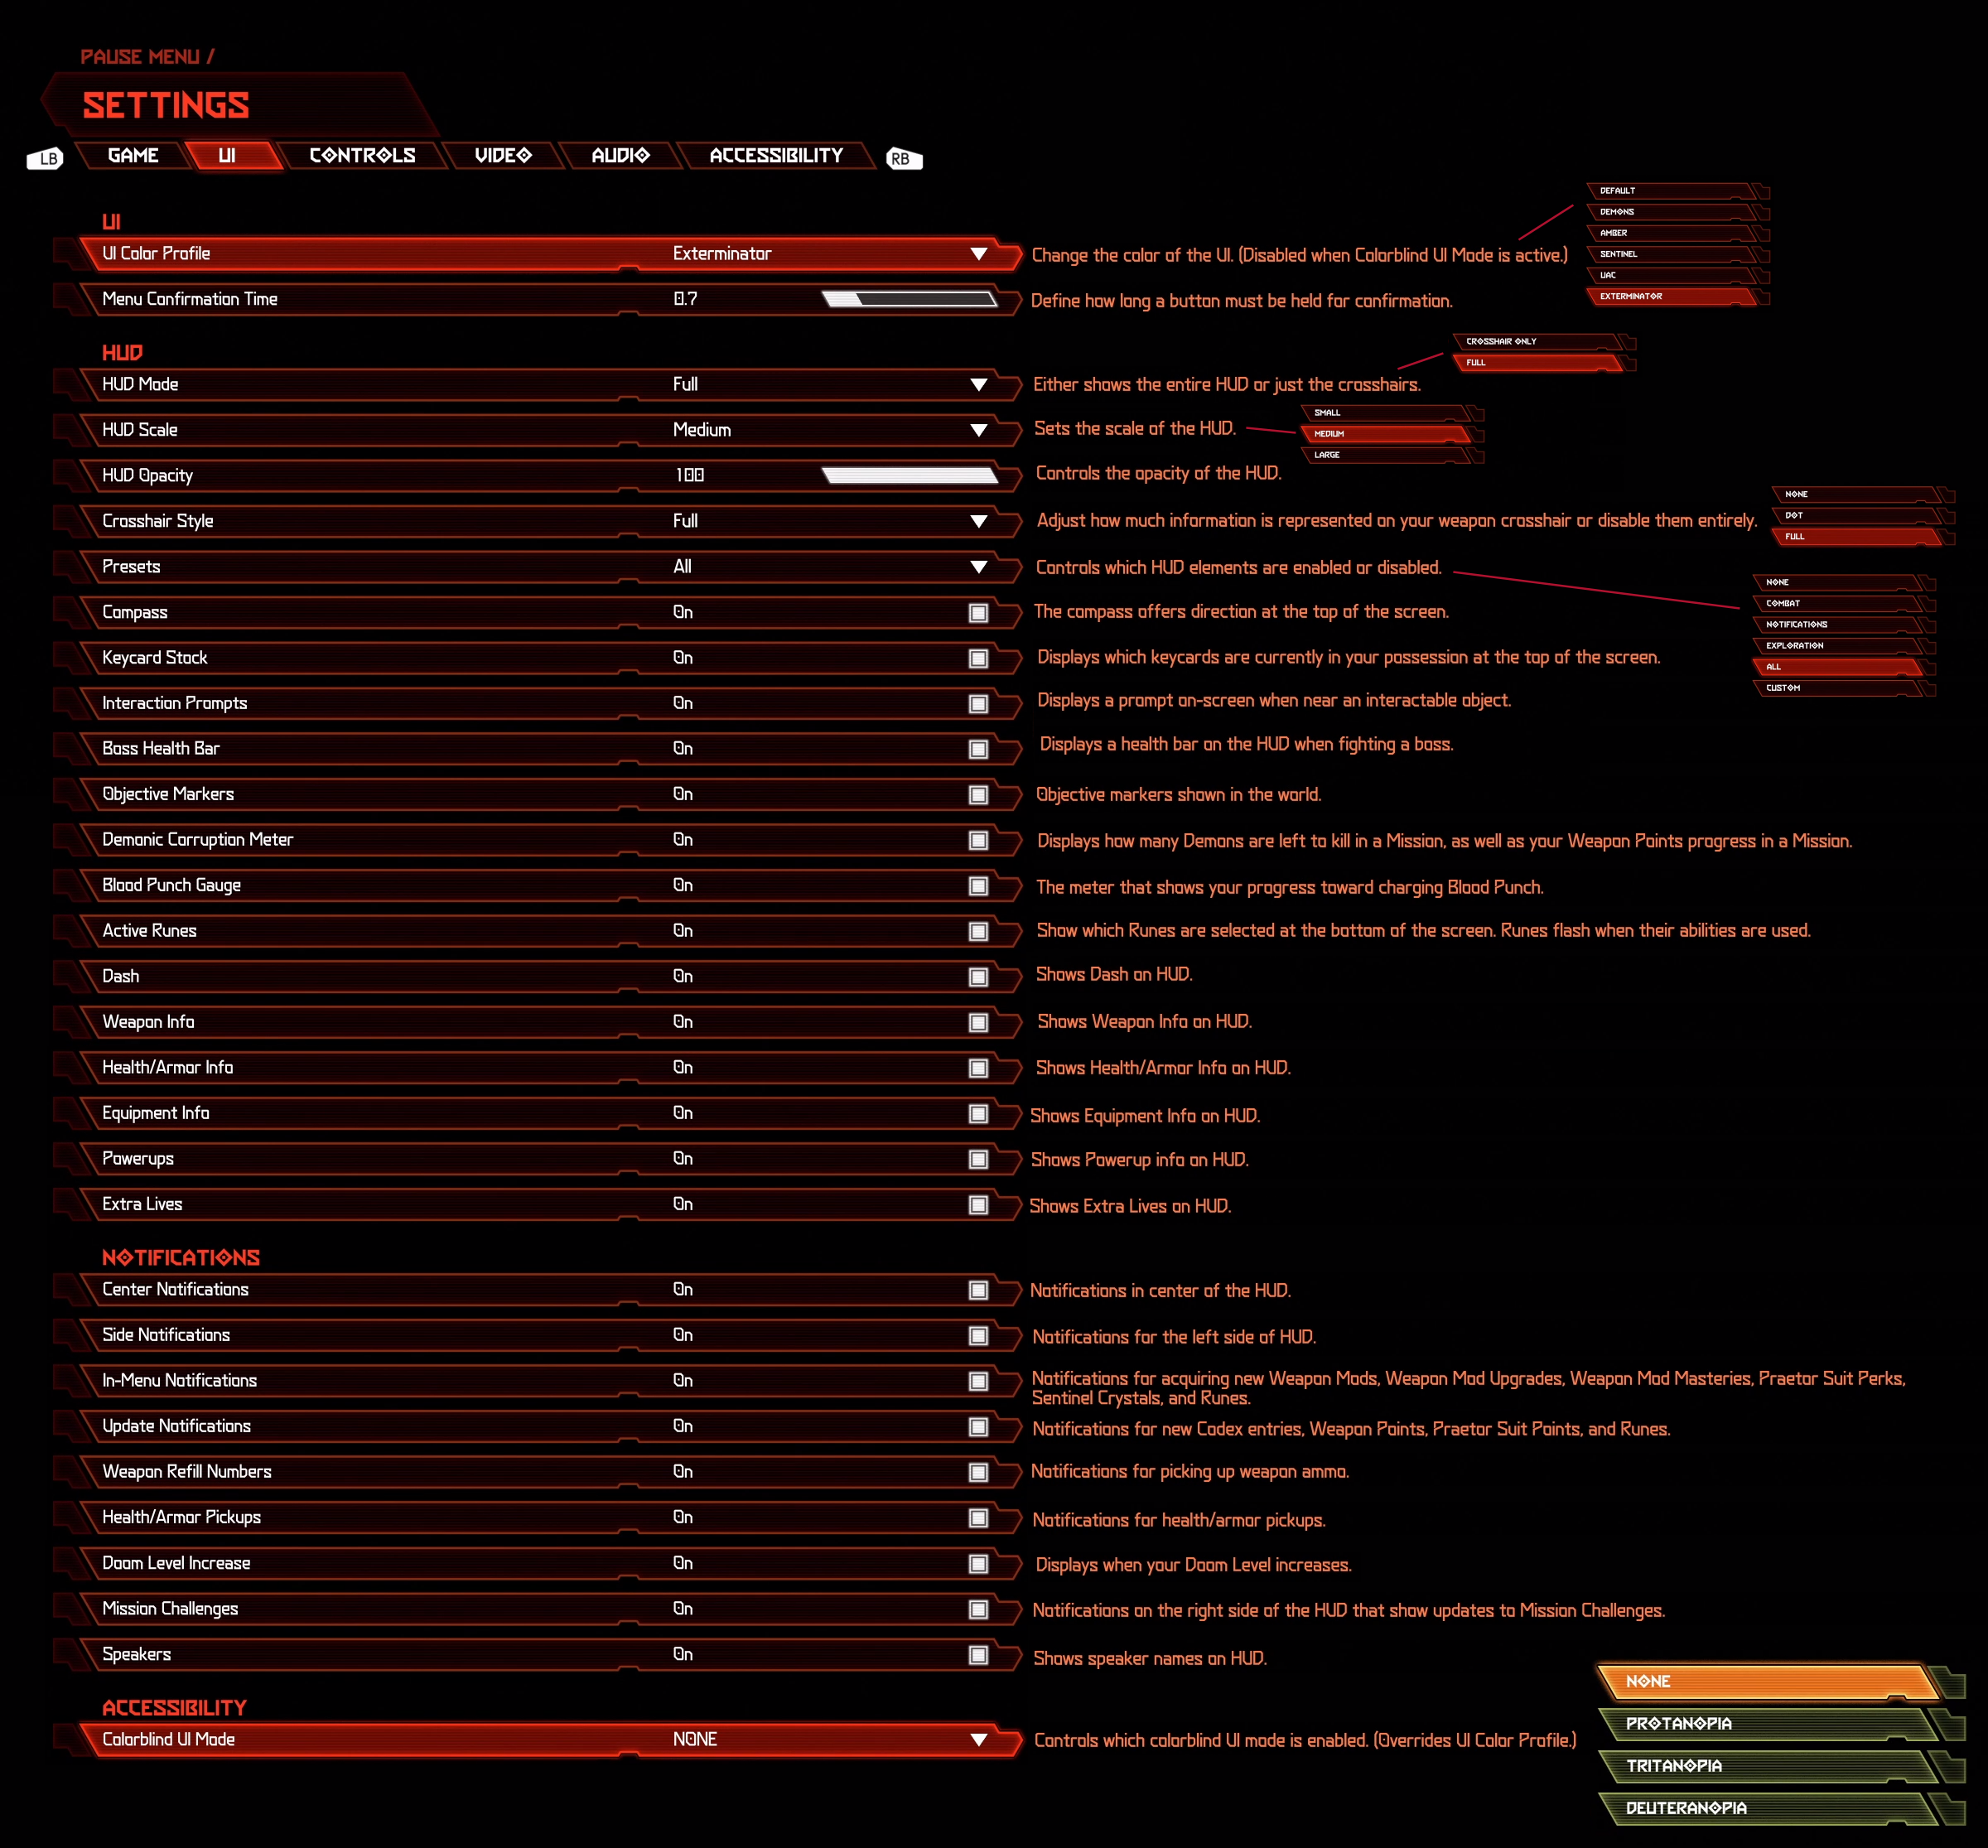Viewport: 1988px width, 1848px height.
Task: Pick the DEUTERANOPIA colorblind mode
Action: pos(1768,1808)
